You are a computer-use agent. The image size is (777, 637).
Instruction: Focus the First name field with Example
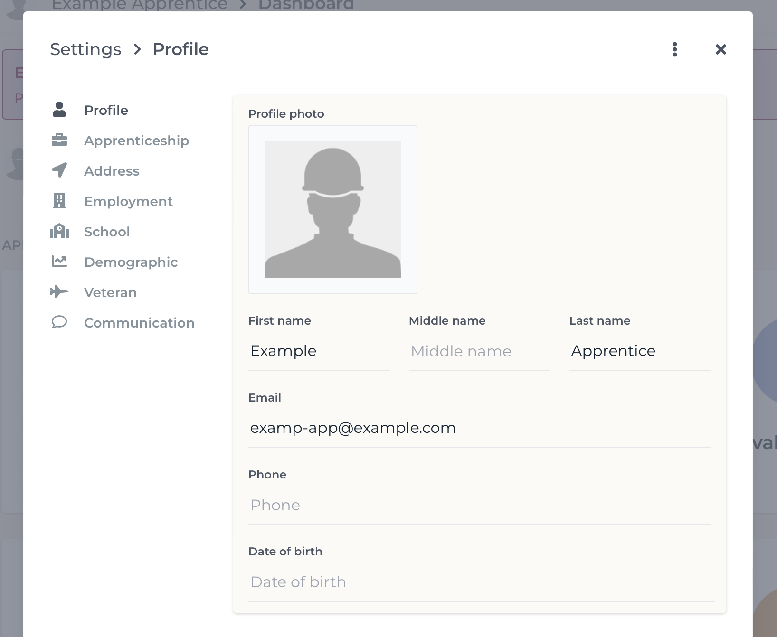point(319,351)
